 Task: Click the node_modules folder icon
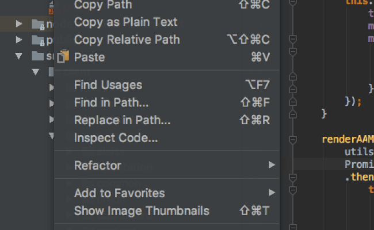(x=38, y=24)
